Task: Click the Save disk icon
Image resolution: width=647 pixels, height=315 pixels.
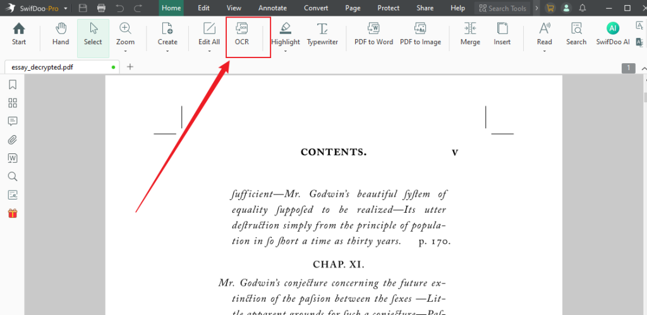Action: [83, 8]
